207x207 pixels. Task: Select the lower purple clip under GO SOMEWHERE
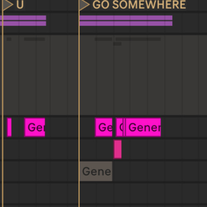126,24
